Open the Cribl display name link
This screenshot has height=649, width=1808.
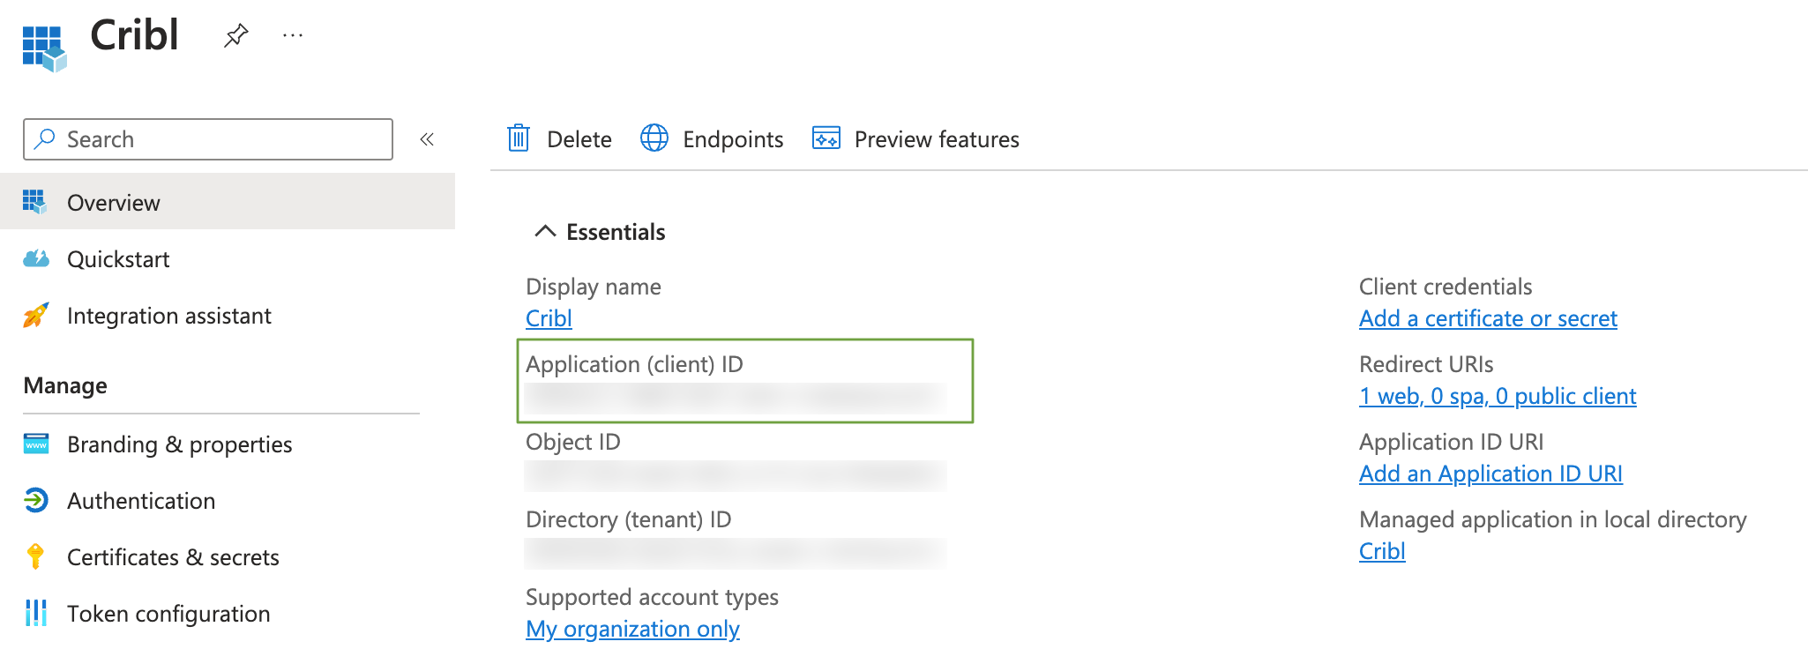tap(549, 318)
